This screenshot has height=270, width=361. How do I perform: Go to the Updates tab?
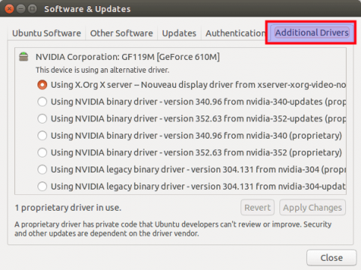tap(179, 33)
